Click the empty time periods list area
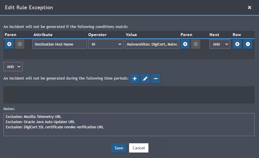 pyautogui.click(x=129, y=95)
